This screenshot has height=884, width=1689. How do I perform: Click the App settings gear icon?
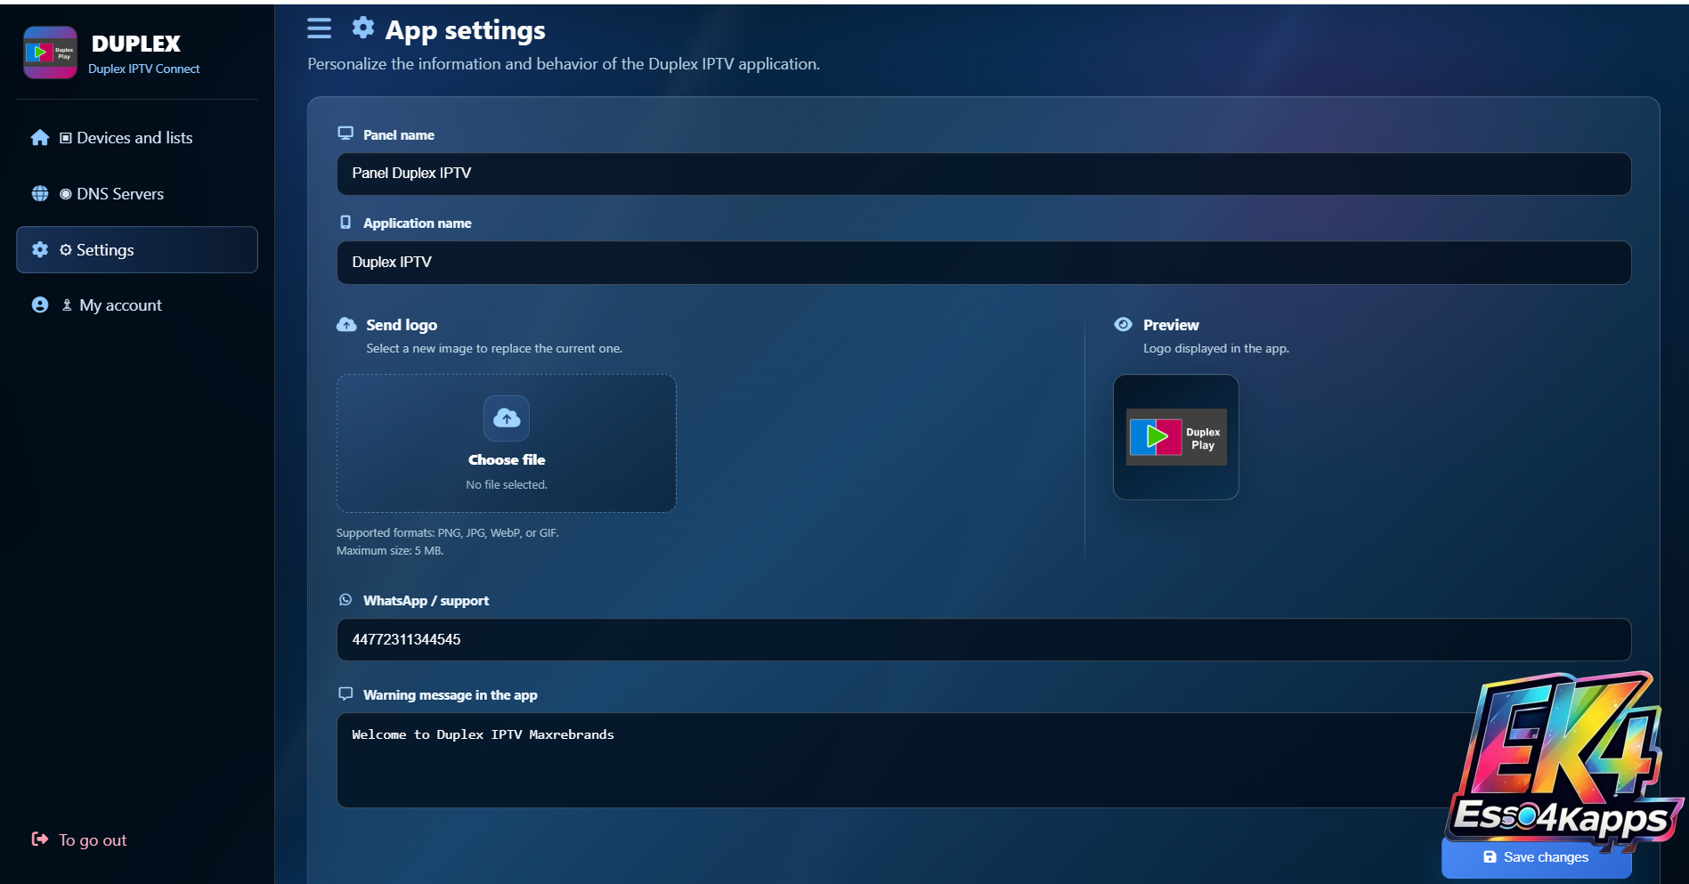click(x=362, y=28)
